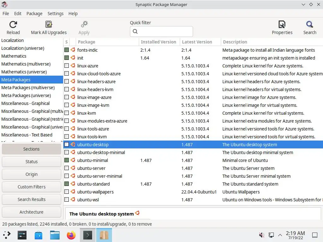Toggle the status checkbox for ubuntu-server
The height and width of the screenshot is (242, 323).
tap(66, 168)
